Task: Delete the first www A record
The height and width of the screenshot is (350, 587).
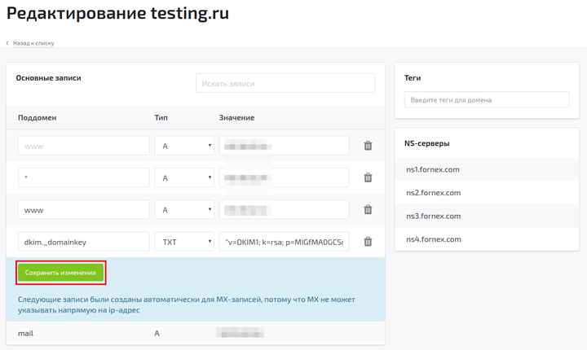Action: pyautogui.click(x=368, y=146)
